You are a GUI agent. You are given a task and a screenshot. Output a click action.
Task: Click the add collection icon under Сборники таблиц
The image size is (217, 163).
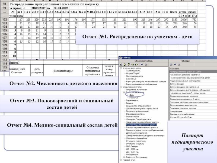coord(121,64)
